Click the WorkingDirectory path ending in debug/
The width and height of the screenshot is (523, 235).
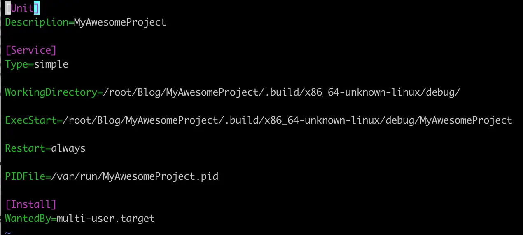(x=282, y=92)
